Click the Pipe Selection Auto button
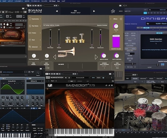This screenshot has width=167, height=138. (117, 66)
